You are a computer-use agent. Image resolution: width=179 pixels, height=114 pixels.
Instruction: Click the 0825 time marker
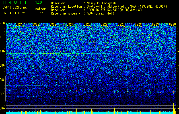point(87,25)
